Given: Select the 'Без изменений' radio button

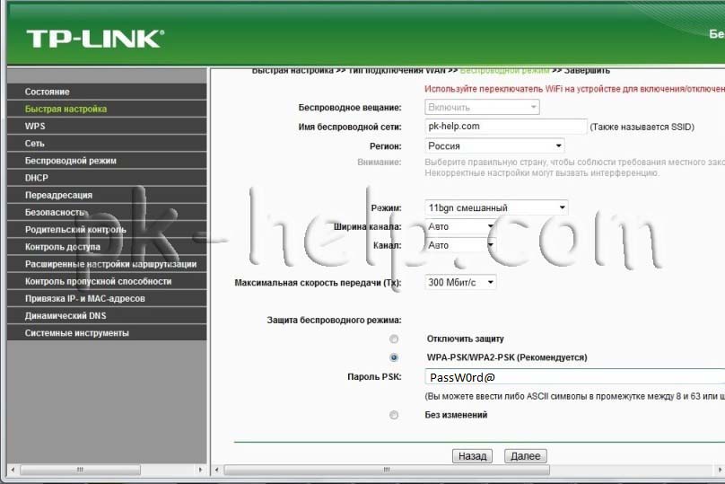Looking at the screenshot, I should click(x=394, y=415).
